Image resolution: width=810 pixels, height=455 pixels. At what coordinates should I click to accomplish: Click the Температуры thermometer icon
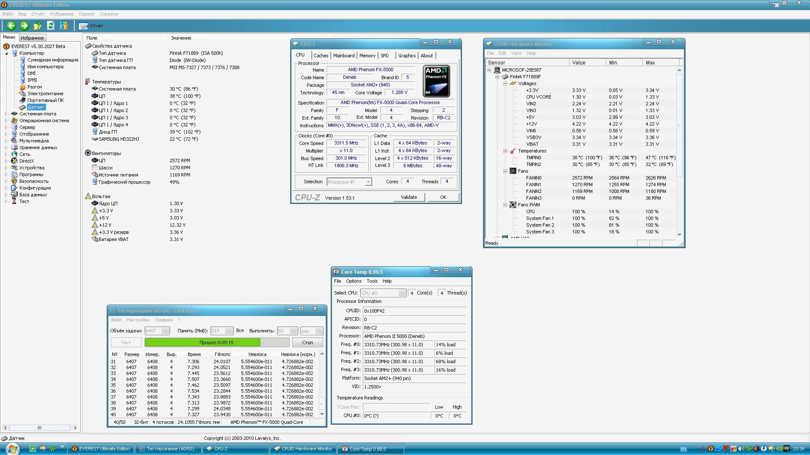88,82
